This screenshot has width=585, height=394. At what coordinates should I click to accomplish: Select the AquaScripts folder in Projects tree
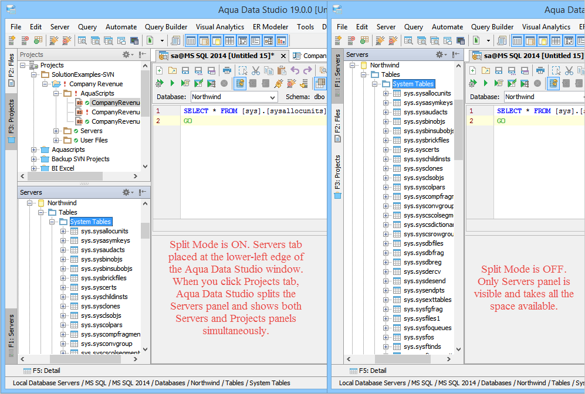point(97,93)
